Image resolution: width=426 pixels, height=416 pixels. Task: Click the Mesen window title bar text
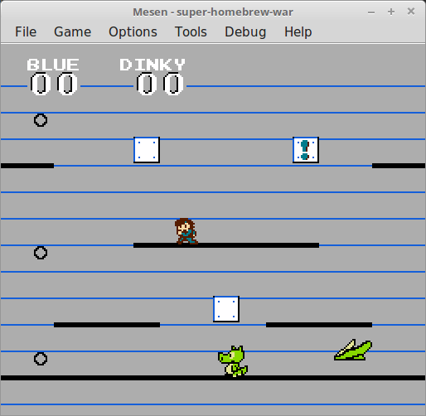[213, 12]
